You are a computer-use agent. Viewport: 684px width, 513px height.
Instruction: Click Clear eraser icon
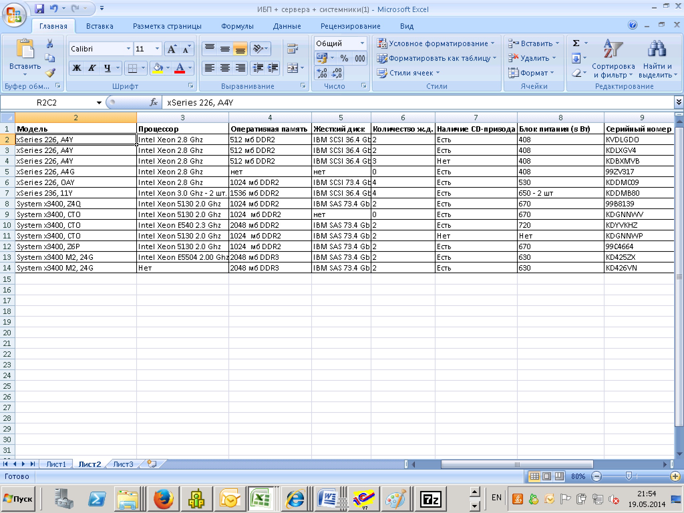tap(576, 73)
